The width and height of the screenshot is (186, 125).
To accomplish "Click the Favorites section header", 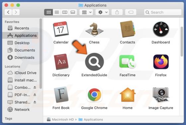I will (x=12, y=22).
